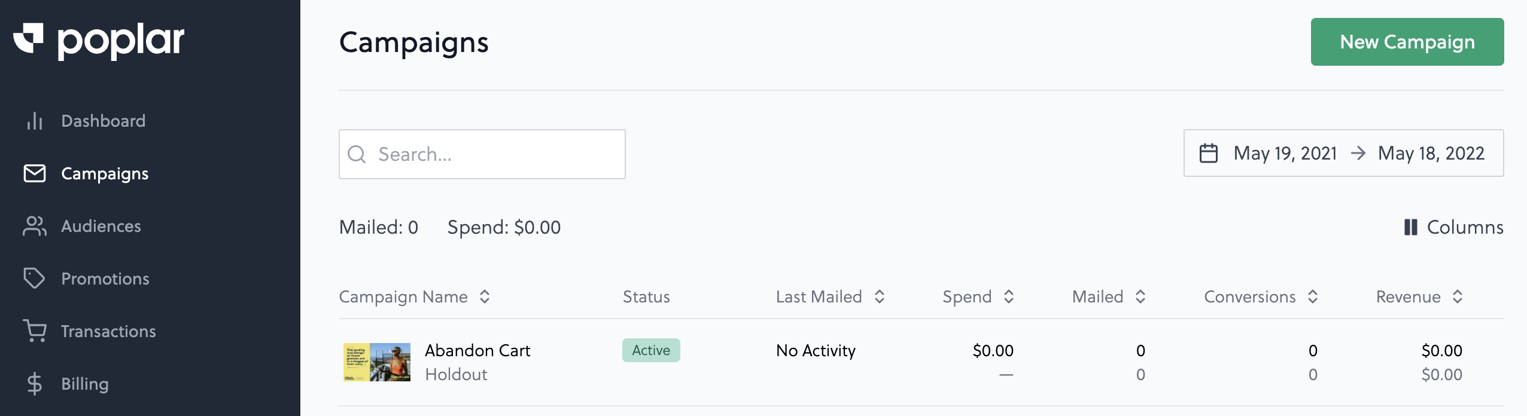The width and height of the screenshot is (1527, 416).
Task: Go to Audiences menu item
Action: click(101, 226)
